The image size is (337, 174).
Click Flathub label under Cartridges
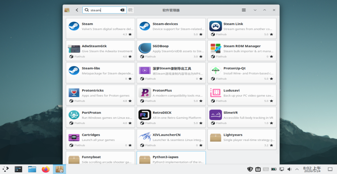[80, 145]
